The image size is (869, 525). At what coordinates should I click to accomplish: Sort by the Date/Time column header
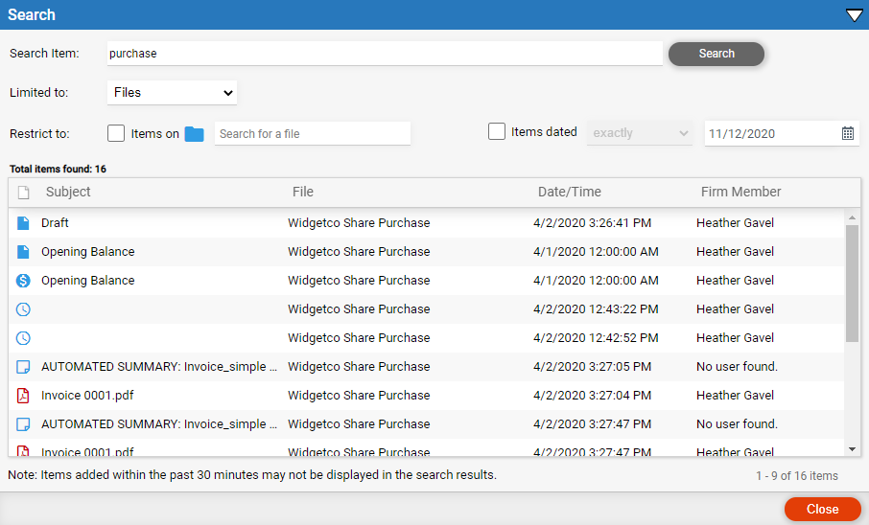tap(569, 193)
